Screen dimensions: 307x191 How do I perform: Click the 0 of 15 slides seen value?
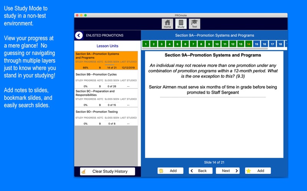(112, 105)
